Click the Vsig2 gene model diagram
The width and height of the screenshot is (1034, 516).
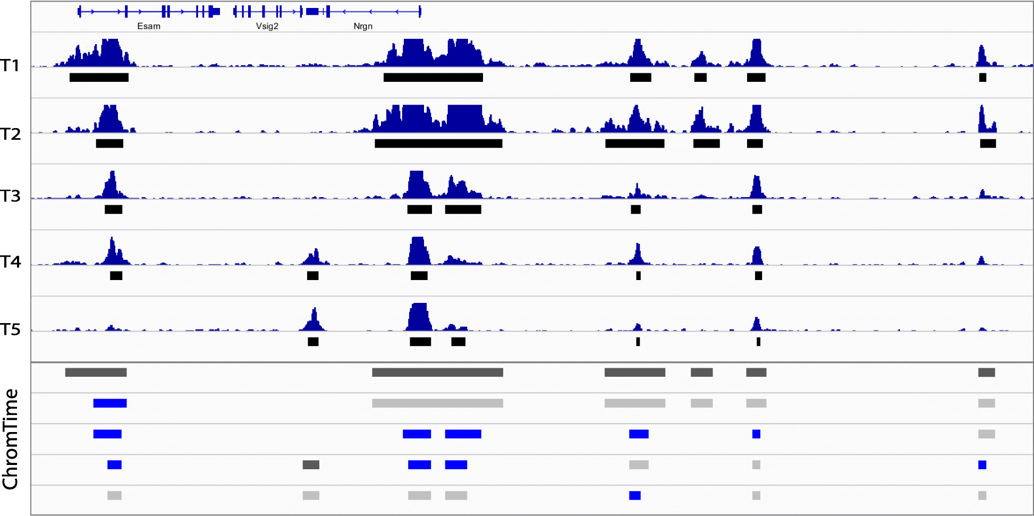268,11
